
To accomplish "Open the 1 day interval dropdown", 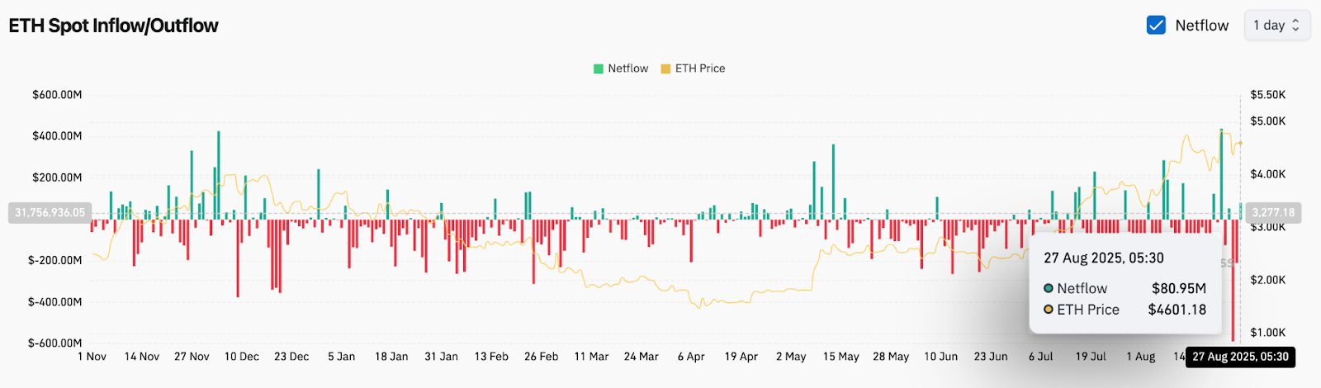I will 1276,26.
